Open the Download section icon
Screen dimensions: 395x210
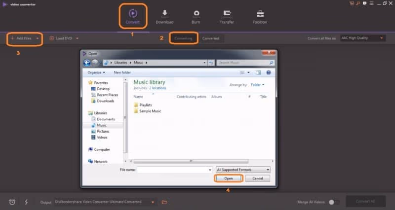click(164, 13)
